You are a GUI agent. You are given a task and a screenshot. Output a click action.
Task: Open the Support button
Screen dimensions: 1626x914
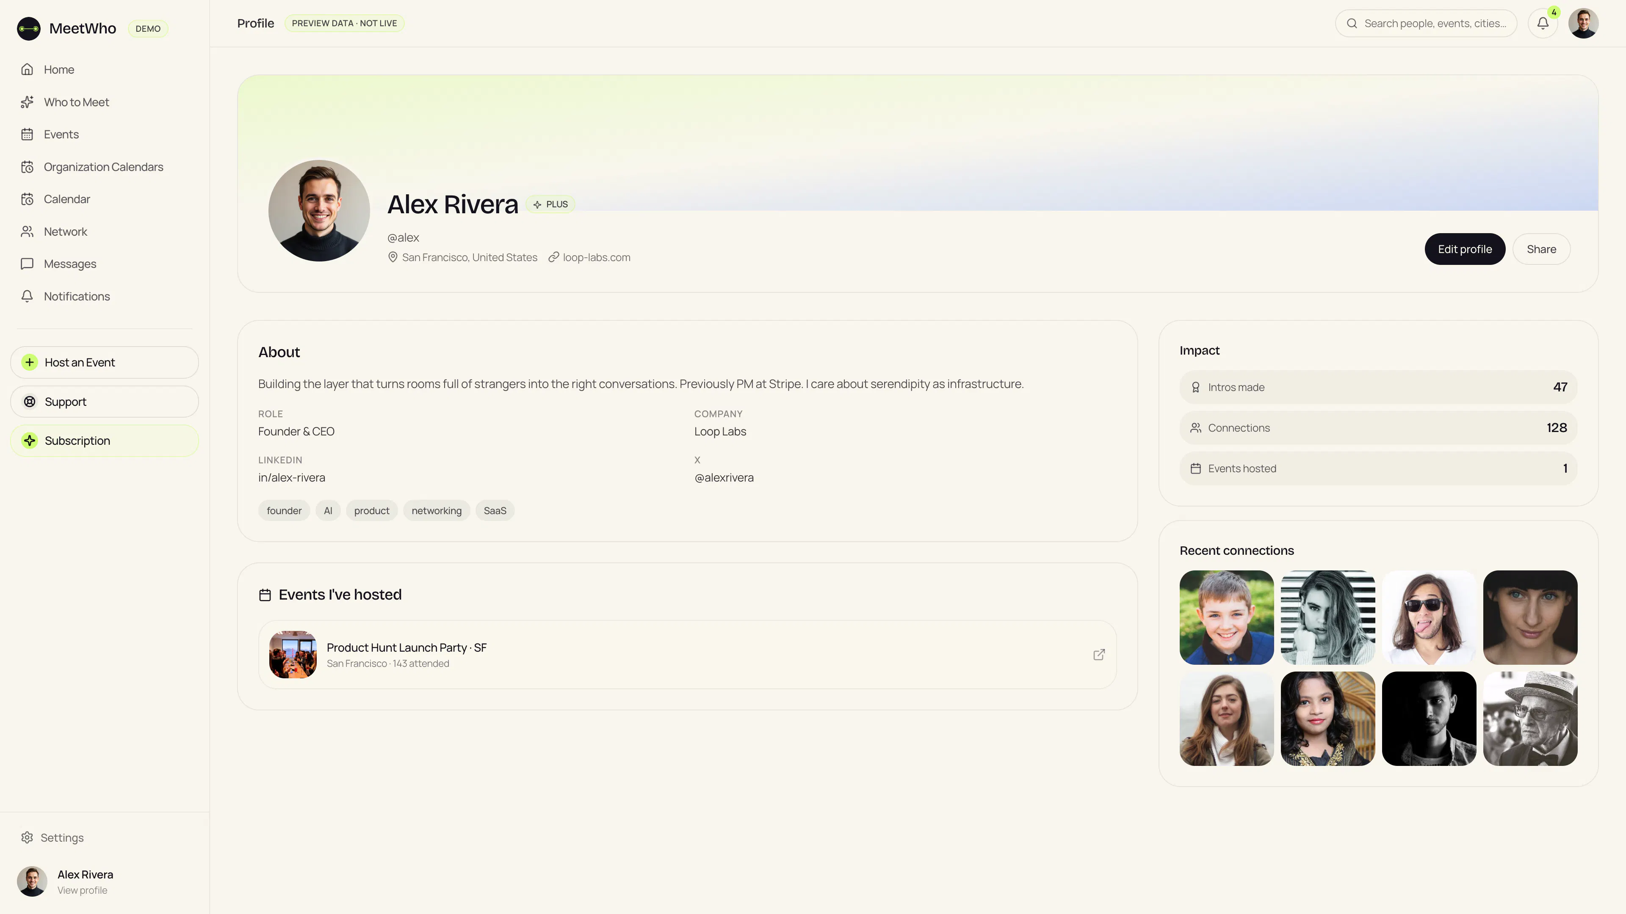coord(105,402)
